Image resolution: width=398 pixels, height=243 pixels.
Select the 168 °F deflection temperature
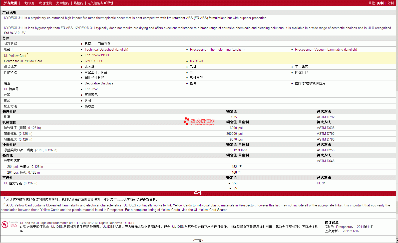point(237,173)
